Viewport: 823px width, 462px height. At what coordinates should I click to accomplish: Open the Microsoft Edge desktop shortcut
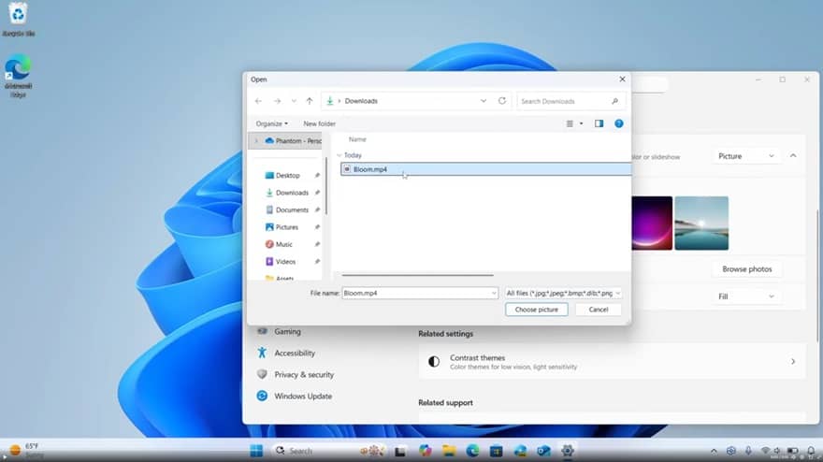19,75
